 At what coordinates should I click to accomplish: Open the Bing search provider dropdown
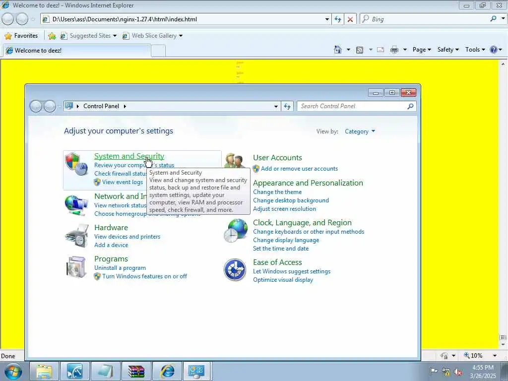tap(503, 19)
